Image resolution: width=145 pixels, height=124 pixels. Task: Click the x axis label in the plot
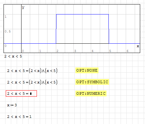click(138, 46)
